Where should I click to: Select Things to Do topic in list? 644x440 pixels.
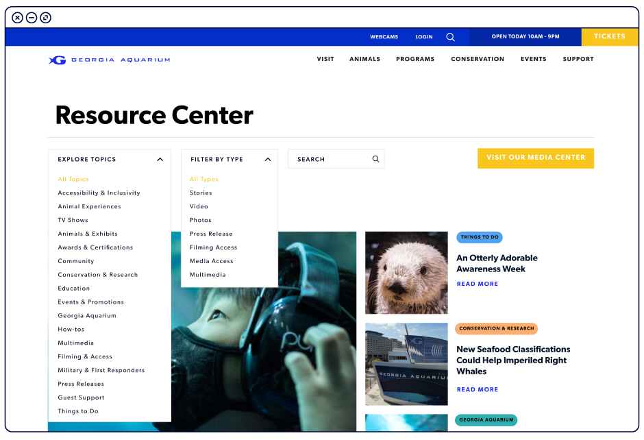78,411
